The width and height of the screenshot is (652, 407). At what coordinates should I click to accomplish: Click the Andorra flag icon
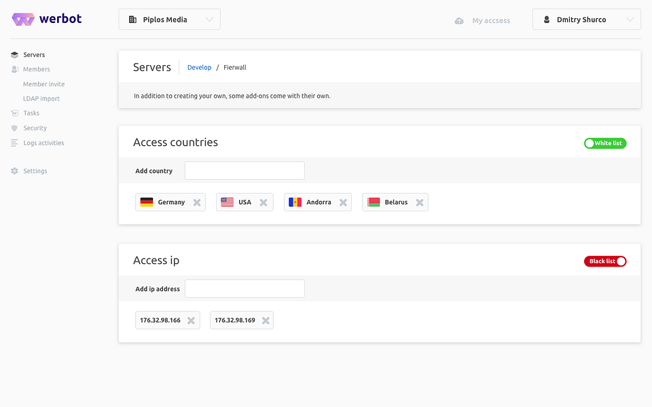[295, 202]
